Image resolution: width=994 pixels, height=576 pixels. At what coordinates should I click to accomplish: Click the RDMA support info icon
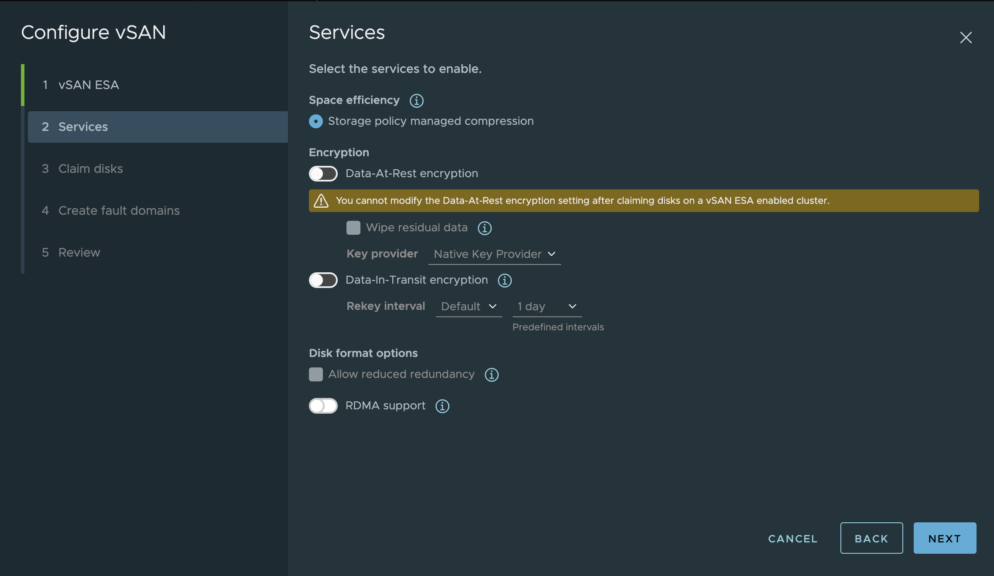[x=442, y=406]
